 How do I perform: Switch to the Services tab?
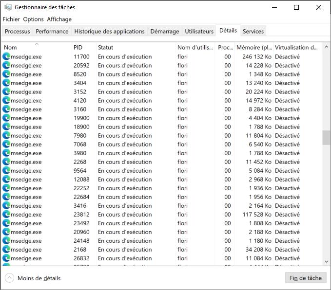[x=253, y=31]
